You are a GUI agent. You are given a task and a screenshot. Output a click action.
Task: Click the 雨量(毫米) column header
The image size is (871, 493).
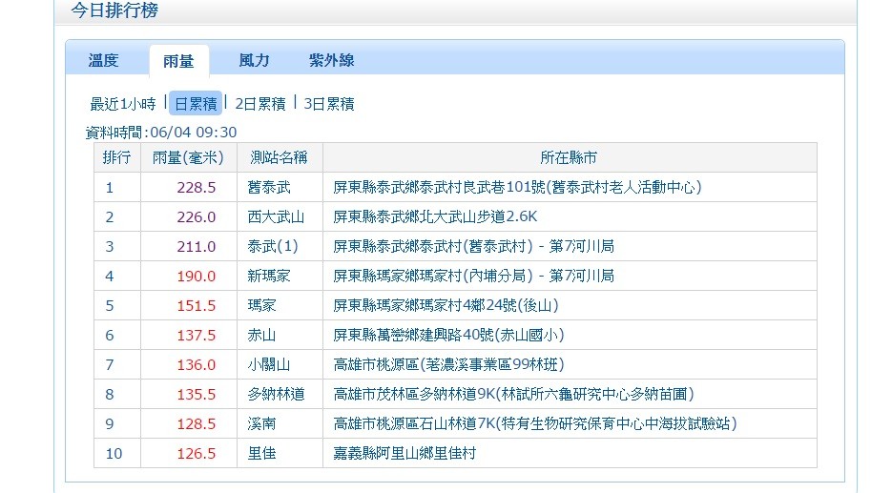pyautogui.click(x=188, y=157)
